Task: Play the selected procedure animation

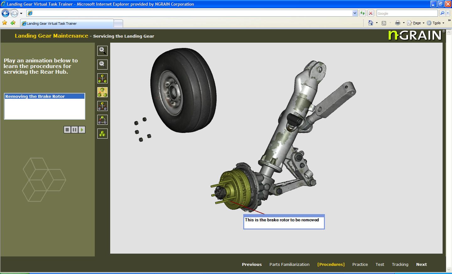Action: coord(82,130)
